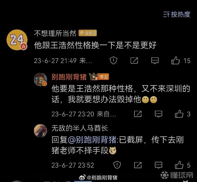
Task: Open the avatar of 无敌的半人马酋长
Action: coord(41,131)
